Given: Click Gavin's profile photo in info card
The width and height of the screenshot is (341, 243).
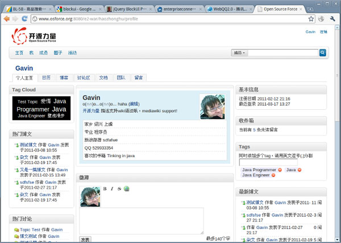Looking at the screenshot, I should 213,106.
